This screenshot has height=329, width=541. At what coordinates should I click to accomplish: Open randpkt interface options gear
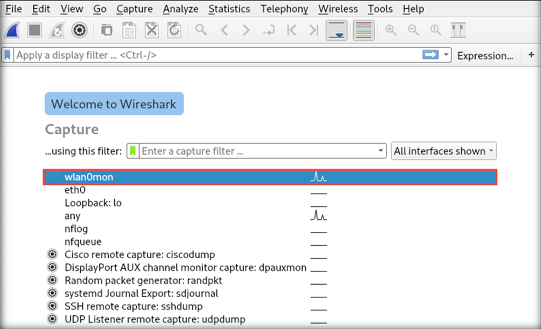click(x=52, y=280)
